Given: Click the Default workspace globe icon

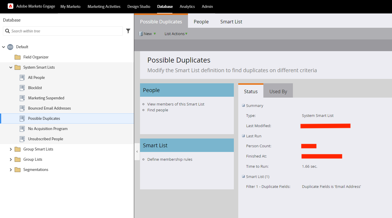Looking at the screenshot, I should tap(10, 47).
